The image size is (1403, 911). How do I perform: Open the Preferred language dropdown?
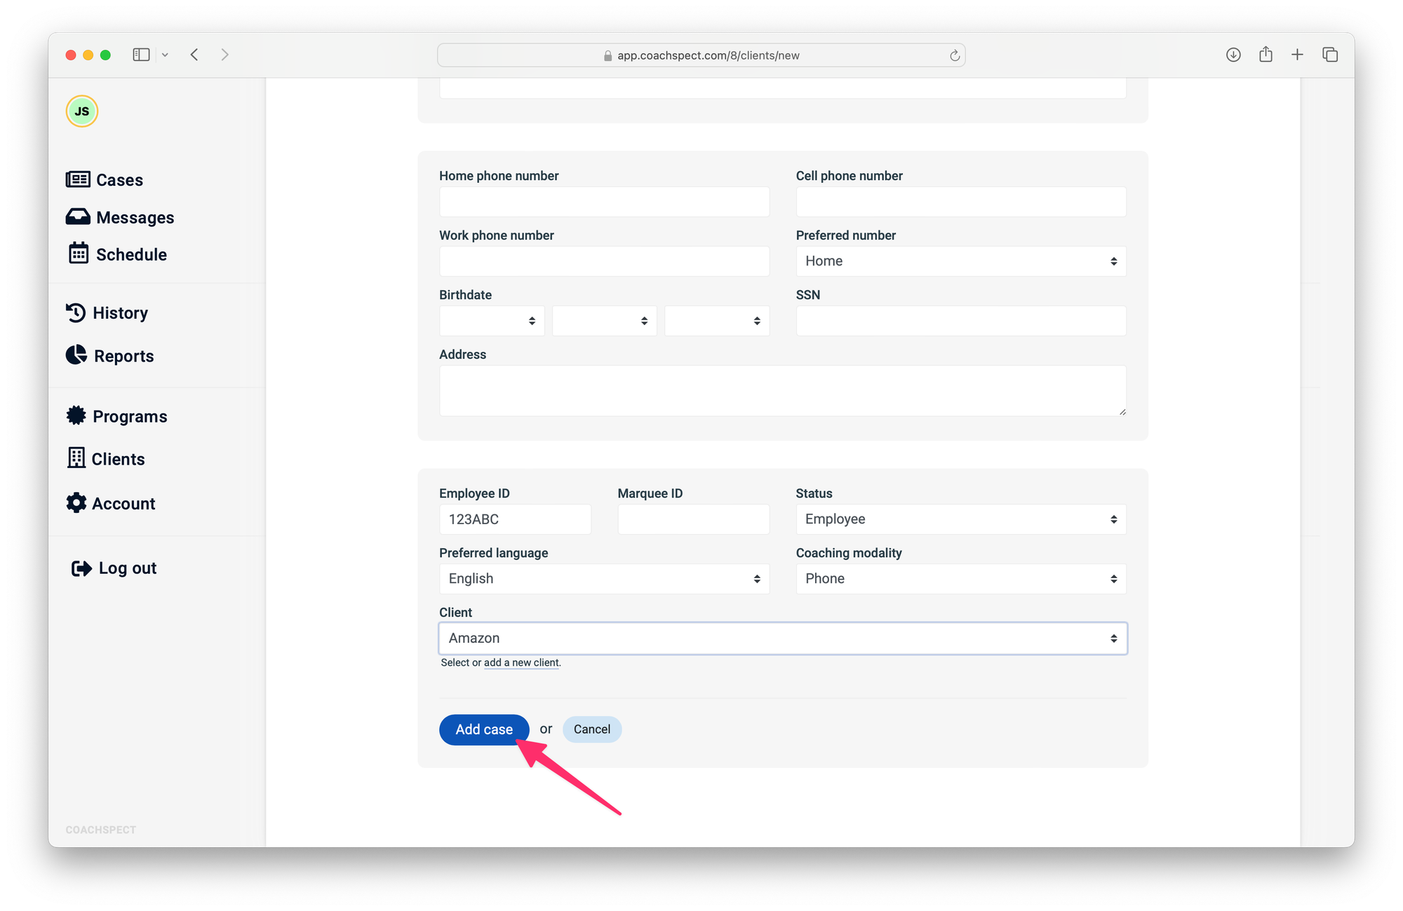[x=604, y=579]
